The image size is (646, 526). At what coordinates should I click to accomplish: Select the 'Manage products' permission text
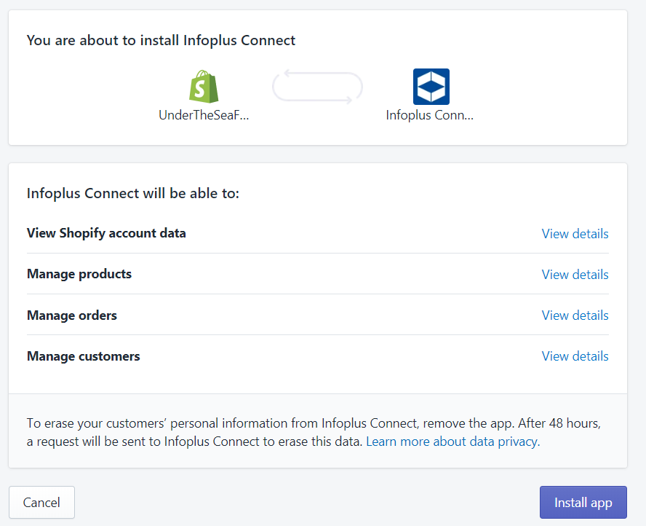pos(79,274)
